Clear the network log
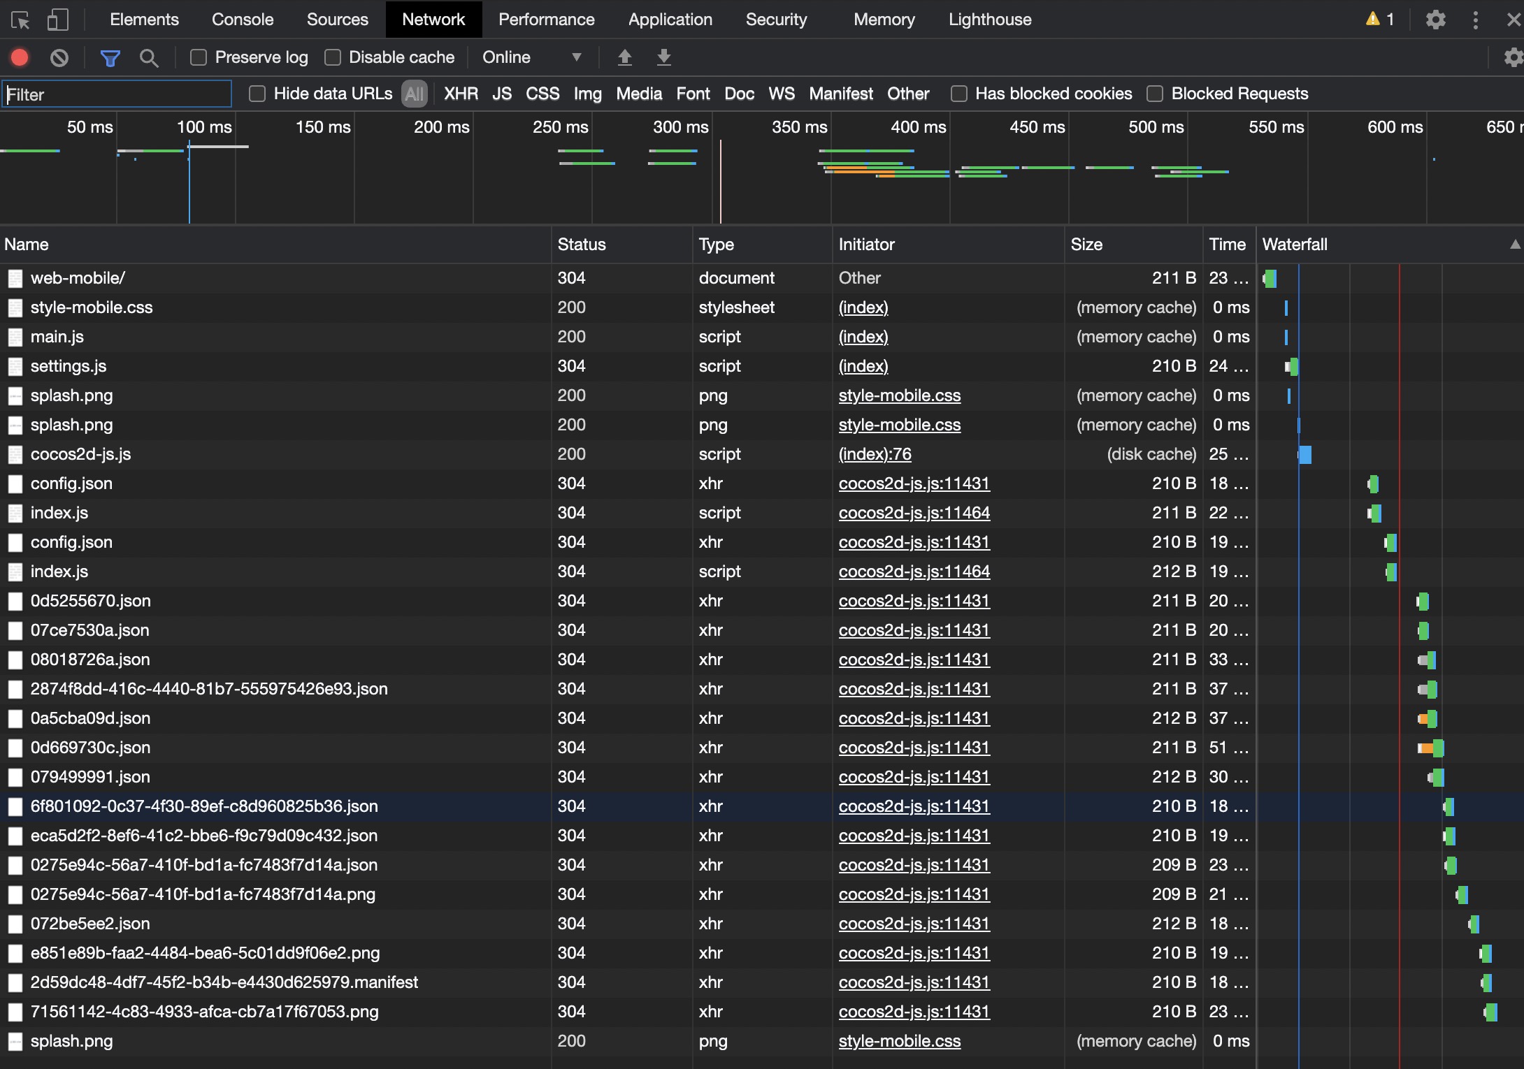The height and width of the screenshot is (1069, 1524). tap(59, 57)
